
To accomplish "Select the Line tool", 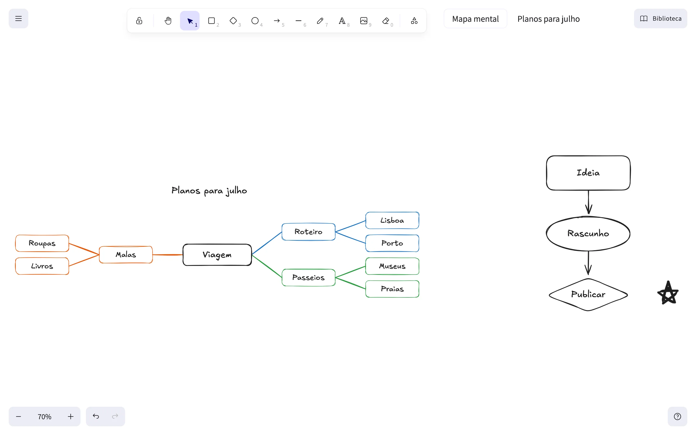I will (299, 21).
